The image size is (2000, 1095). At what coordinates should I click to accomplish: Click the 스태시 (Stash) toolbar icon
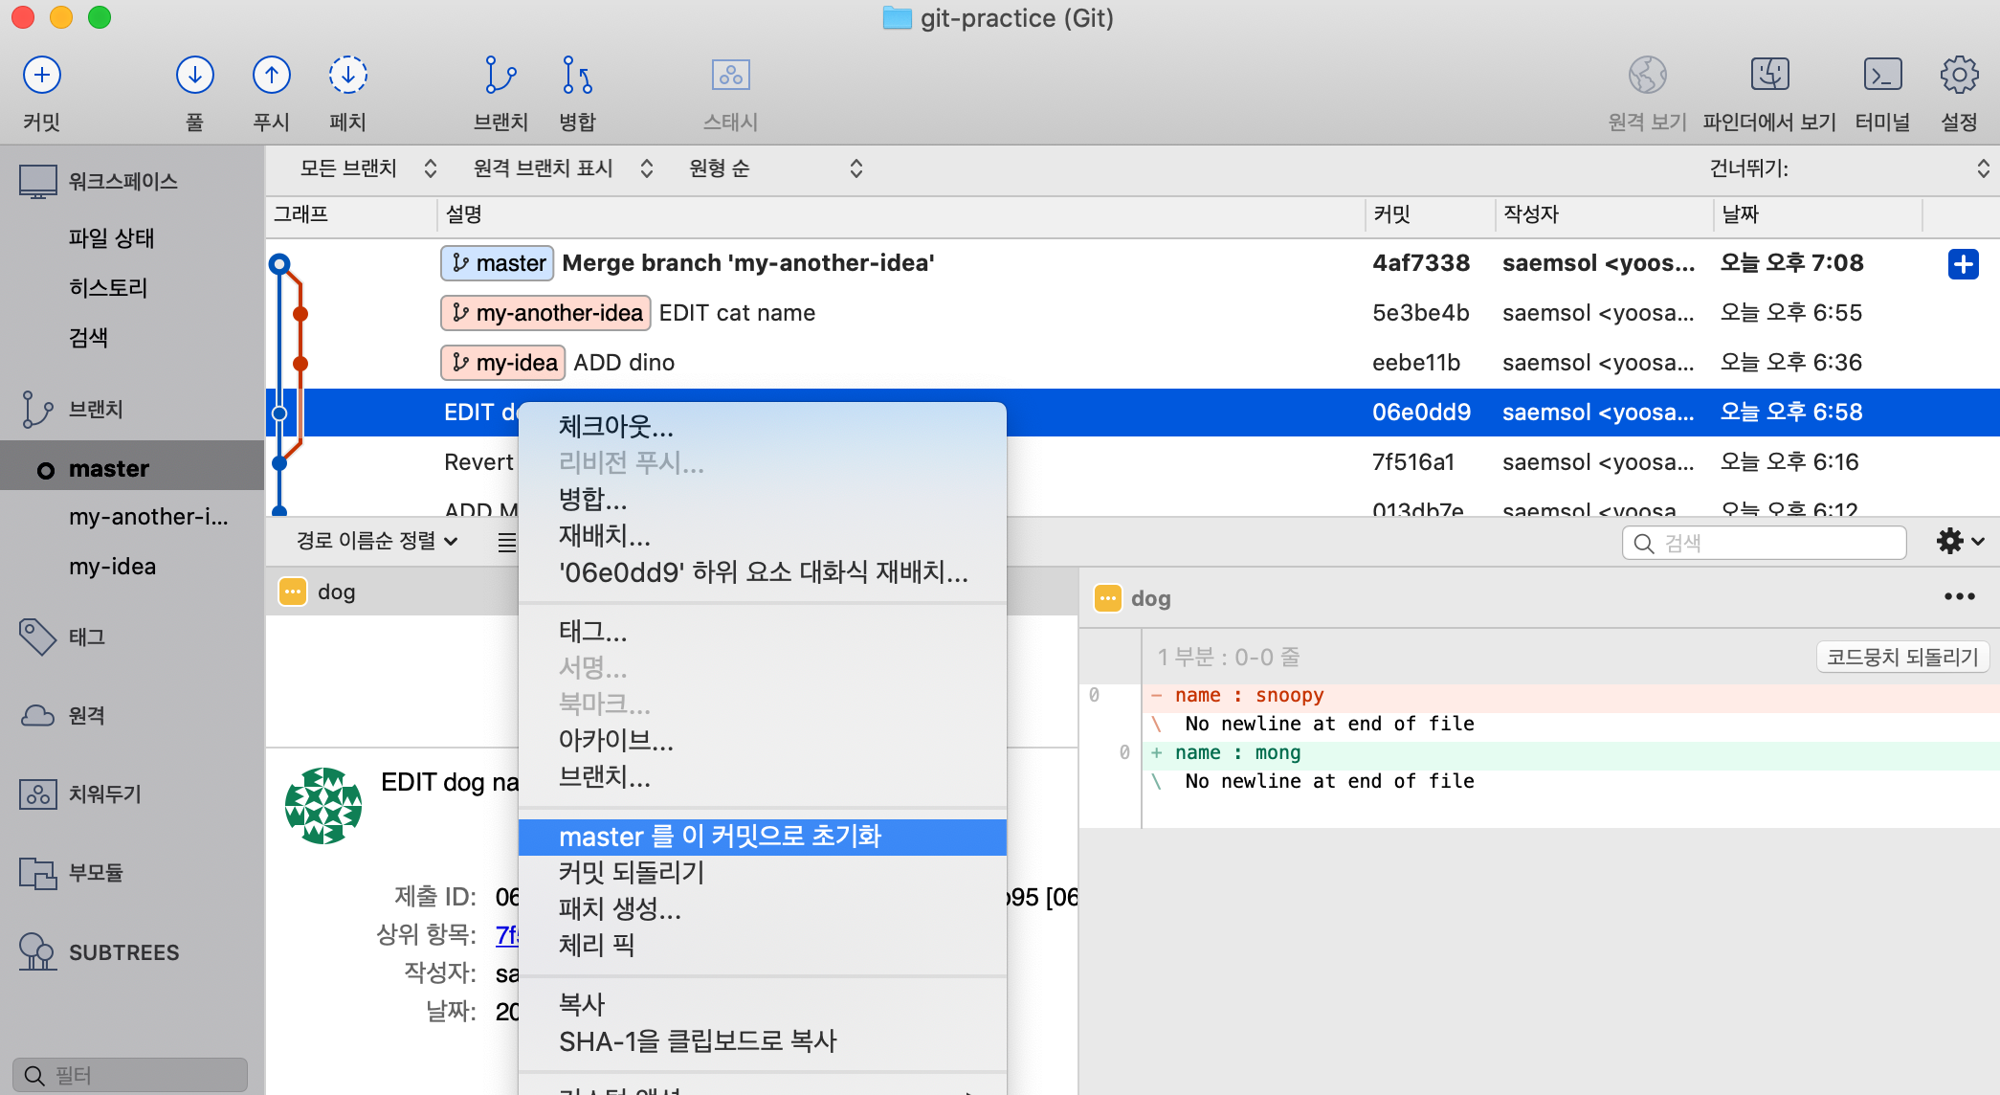pyautogui.click(x=730, y=76)
